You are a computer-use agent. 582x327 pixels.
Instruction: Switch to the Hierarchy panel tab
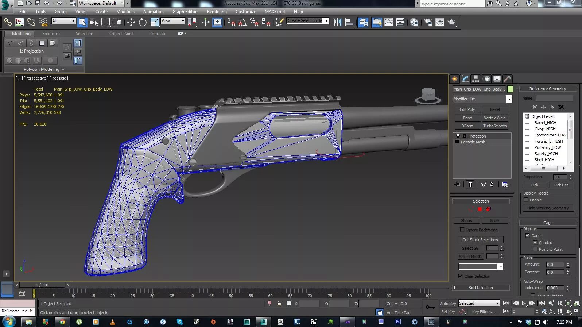click(476, 79)
